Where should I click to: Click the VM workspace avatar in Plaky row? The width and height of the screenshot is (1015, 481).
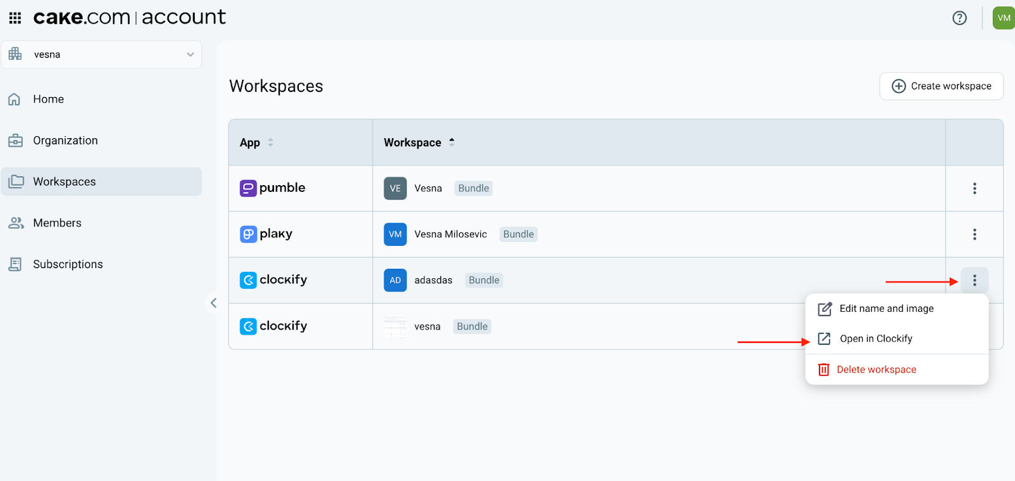pos(395,234)
